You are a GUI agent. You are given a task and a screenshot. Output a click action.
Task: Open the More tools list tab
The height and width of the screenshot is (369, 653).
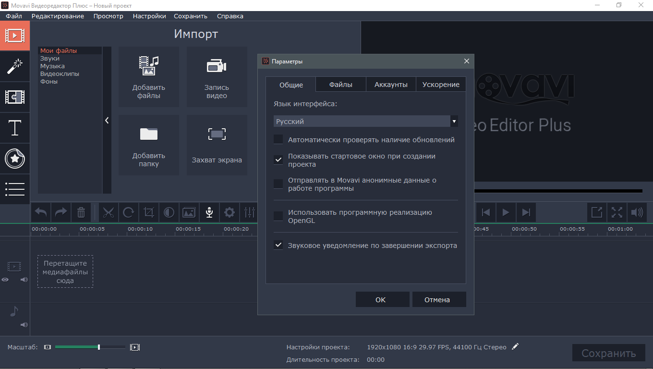coord(15,189)
